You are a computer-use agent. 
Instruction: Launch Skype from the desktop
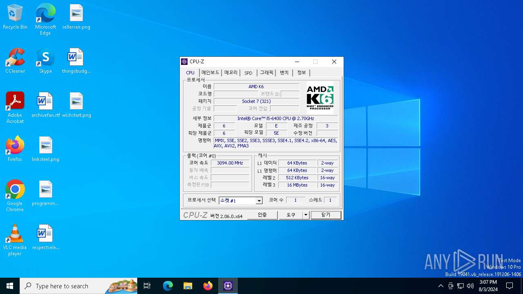[x=45, y=61]
